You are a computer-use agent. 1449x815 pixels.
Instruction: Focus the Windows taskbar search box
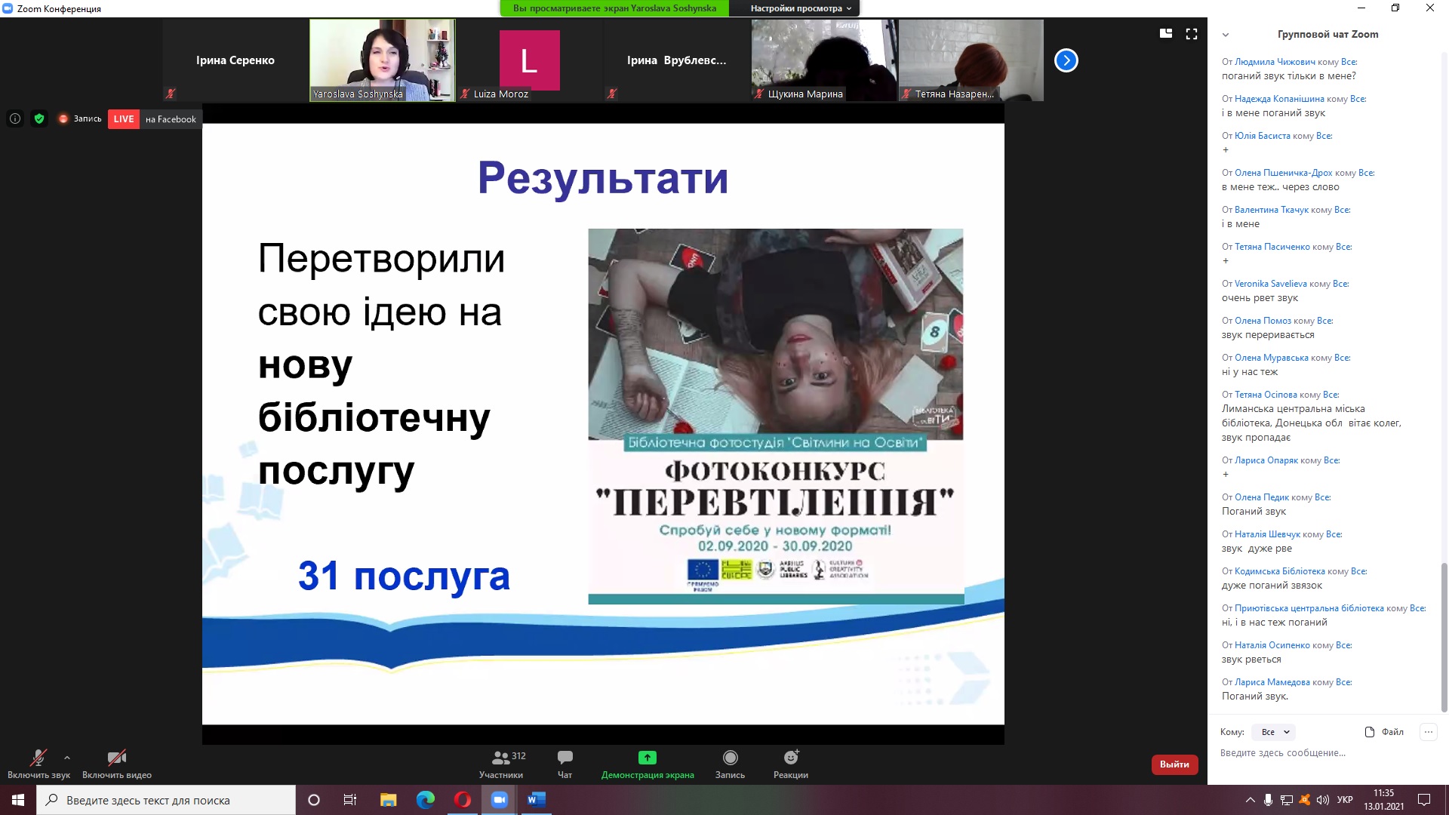tap(166, 800)
